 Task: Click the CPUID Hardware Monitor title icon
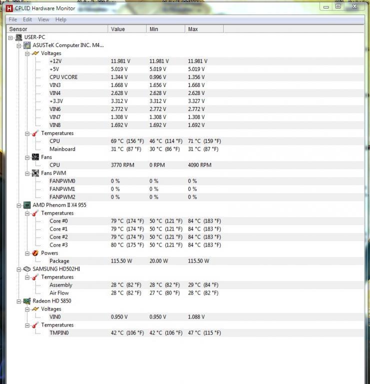pyautogui.click(x=9, y=8)
